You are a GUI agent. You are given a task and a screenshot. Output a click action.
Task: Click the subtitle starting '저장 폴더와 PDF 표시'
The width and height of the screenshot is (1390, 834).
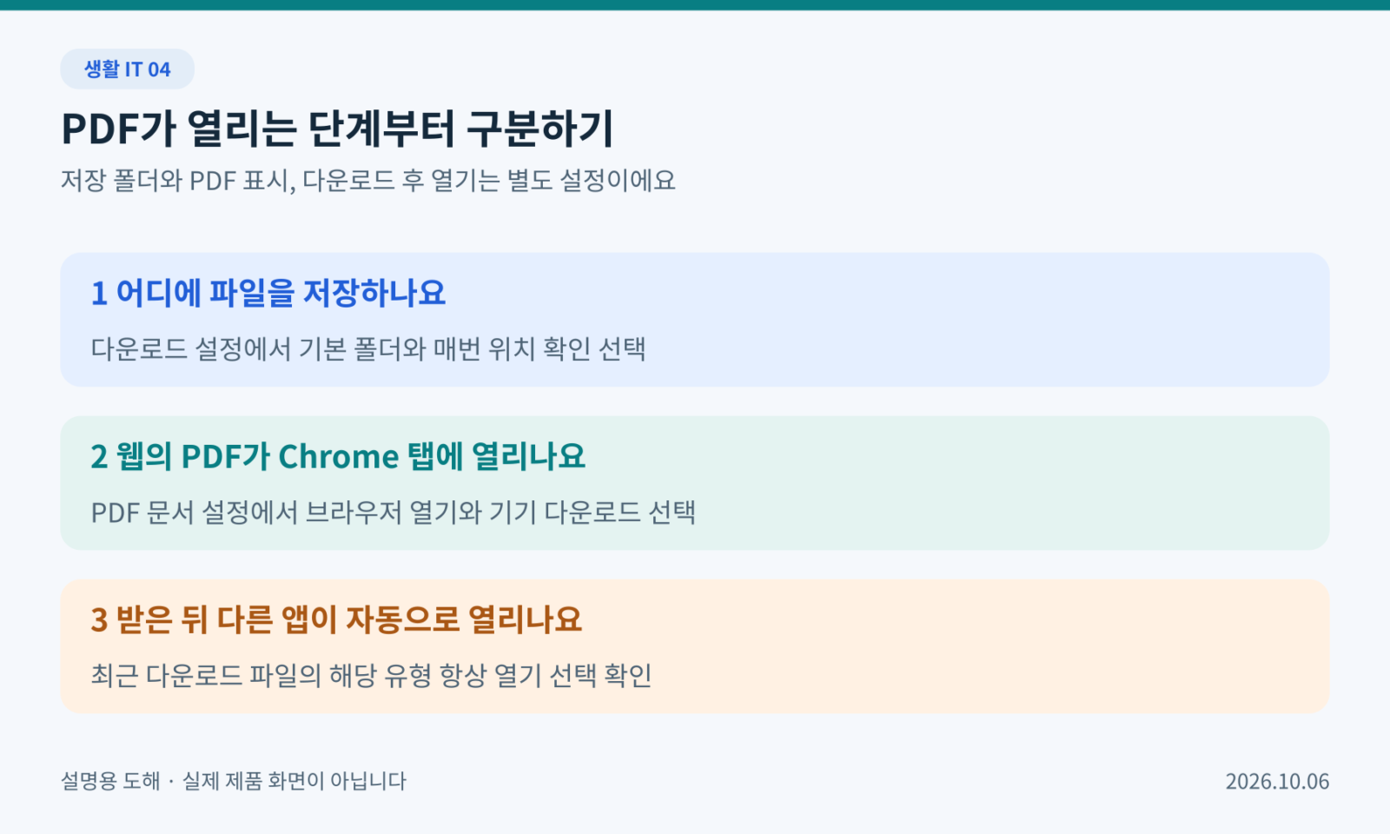tap(367, 180)
